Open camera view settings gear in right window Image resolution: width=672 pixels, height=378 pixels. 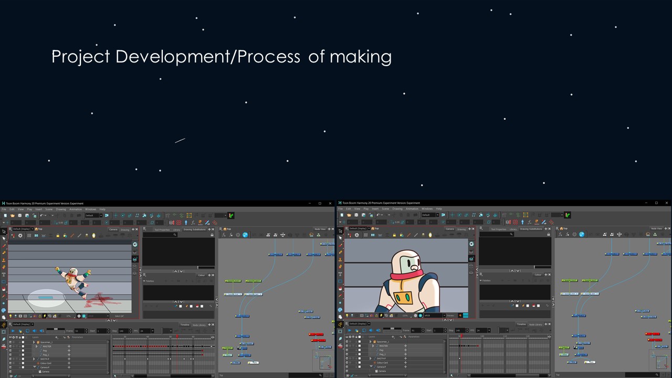tap(357, 236)
